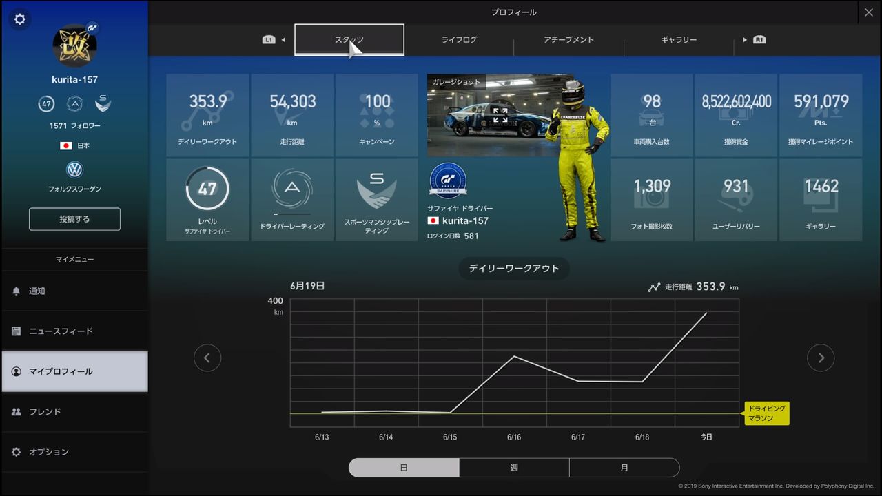Click the フォルクスワーゲン manufacturer label
This screenshot has height=496, width=882.
tap(74, 189)
